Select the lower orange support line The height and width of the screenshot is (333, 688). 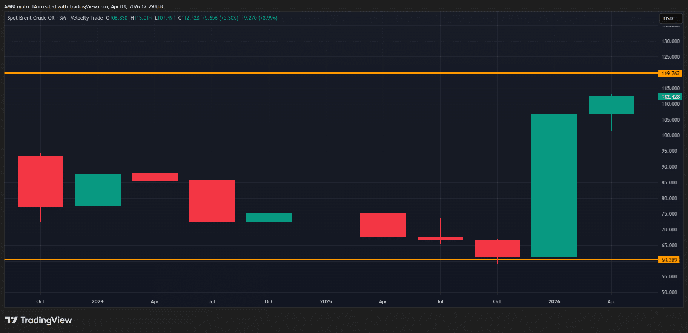(x=264, y=260)
